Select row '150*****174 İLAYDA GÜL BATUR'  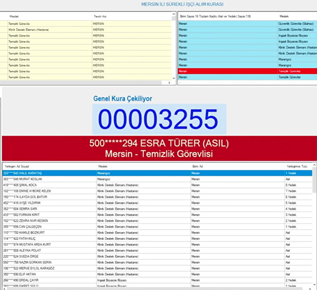157,197
